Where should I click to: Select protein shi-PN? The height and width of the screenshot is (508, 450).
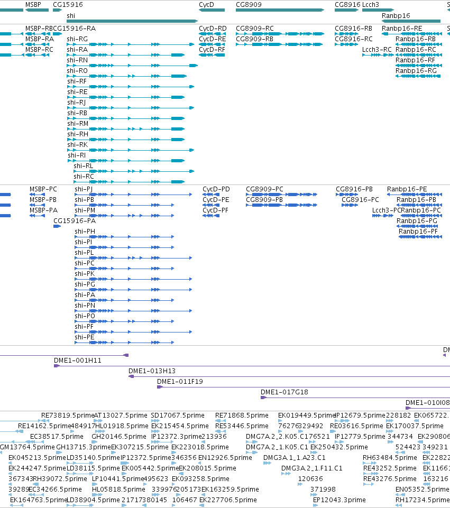coord(133,311)
